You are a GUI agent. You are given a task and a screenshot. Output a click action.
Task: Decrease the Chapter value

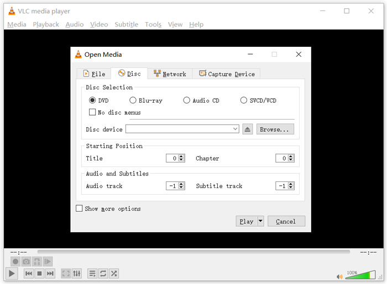tap(291, 160)
